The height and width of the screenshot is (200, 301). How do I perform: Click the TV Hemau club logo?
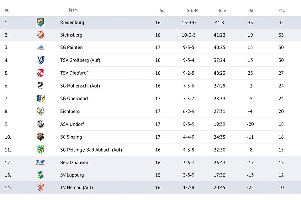40,187
